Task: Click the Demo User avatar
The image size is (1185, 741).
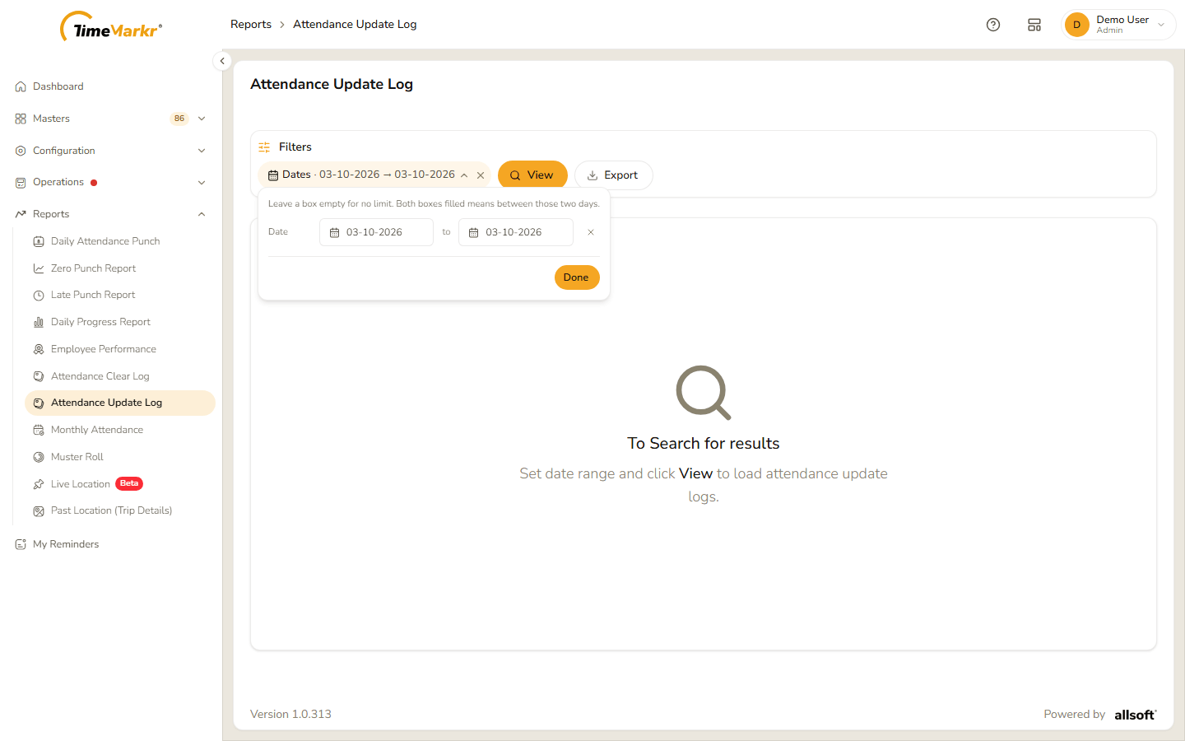Action: pos(1076,25)
